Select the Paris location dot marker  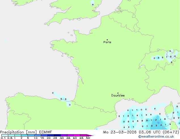click(x=107, y=40)
